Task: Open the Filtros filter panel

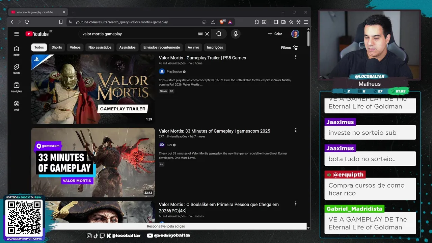Action: coord(289,48)
